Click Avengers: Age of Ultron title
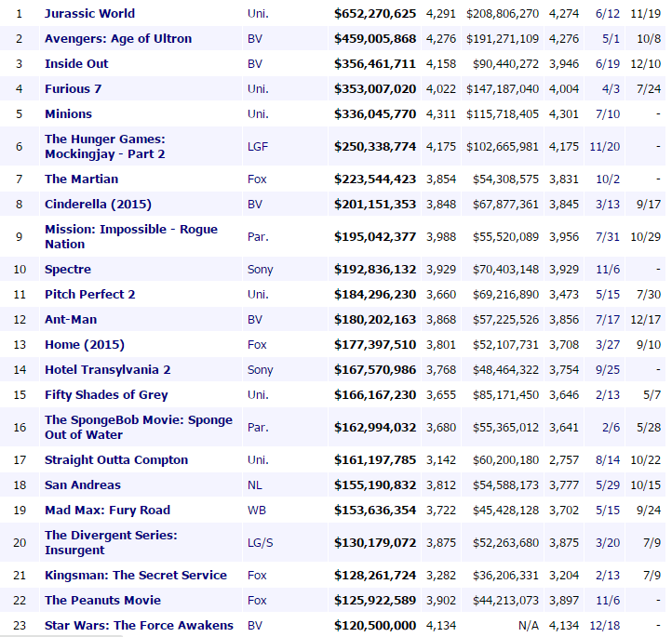Screen dimensions: 672x637 (118, 39)
